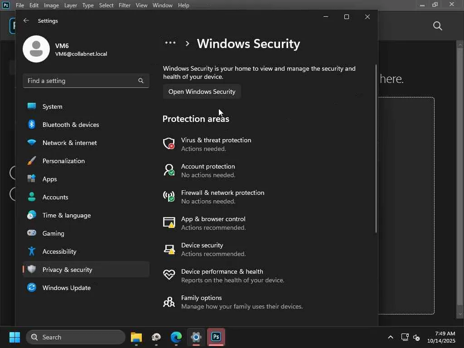Viewport: 464px width, 348px height.
Task: Click the Network wifi icon in sidebar
Action: 32,142
